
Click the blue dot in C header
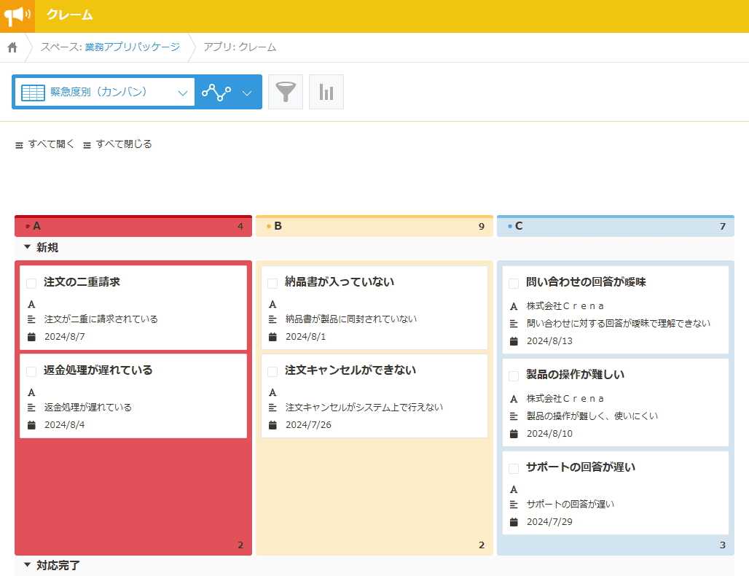pyautogui.click(x=510, y=226)
